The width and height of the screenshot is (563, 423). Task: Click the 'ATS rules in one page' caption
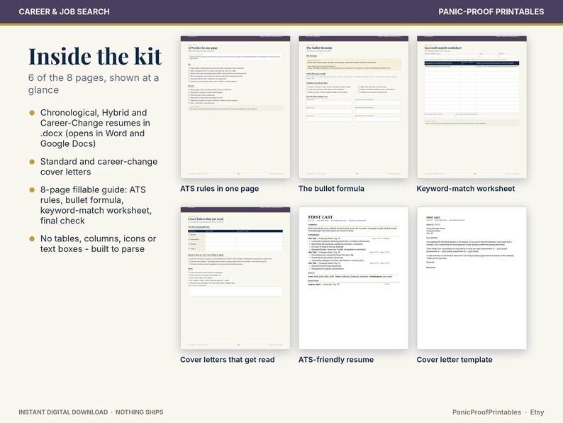click(x=219, y=189)
